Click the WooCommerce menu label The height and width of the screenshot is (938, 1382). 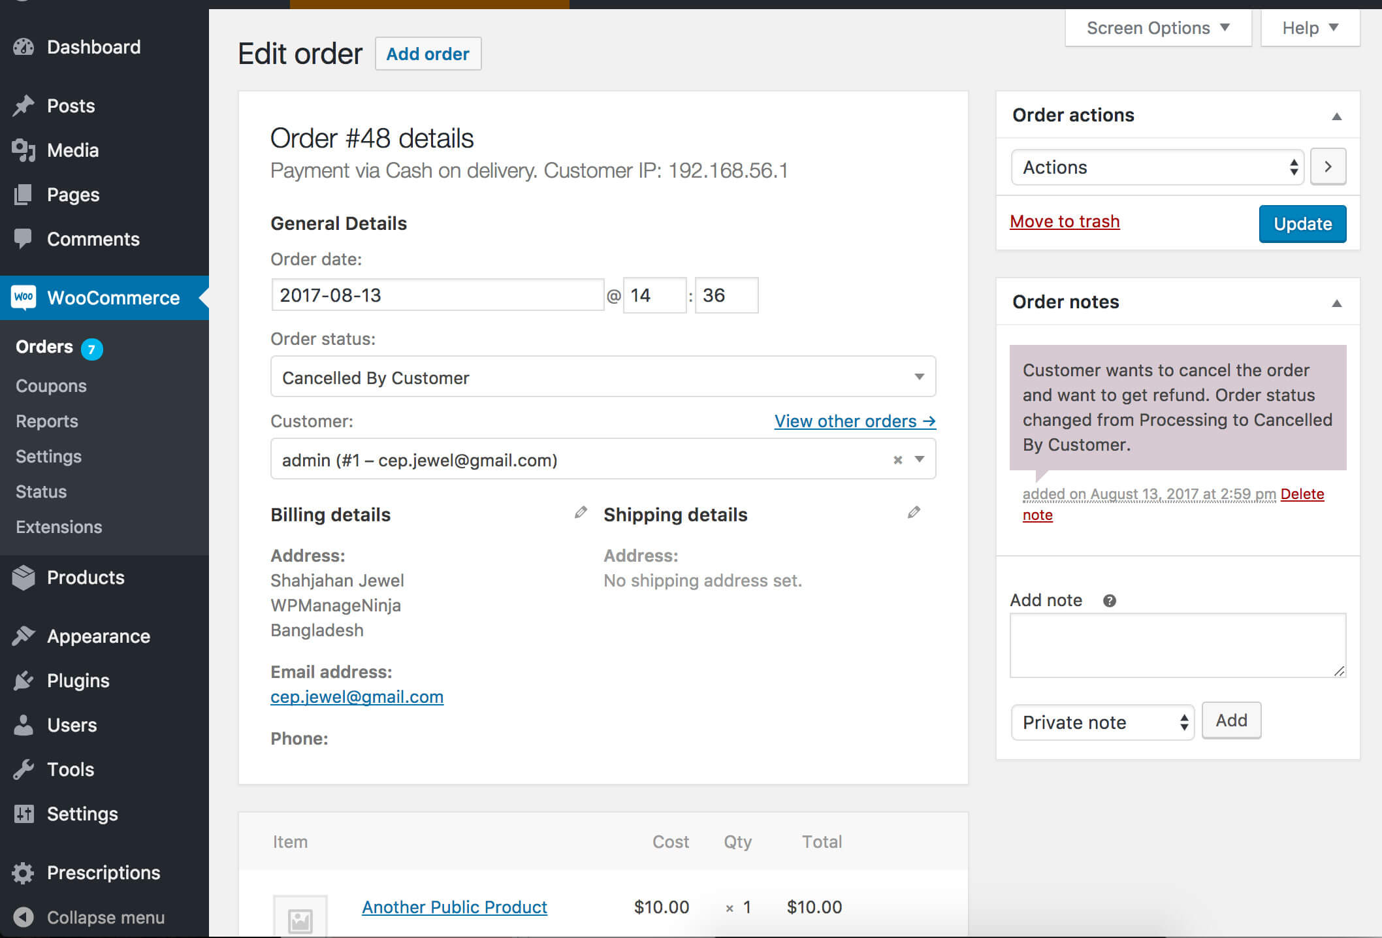114,298
